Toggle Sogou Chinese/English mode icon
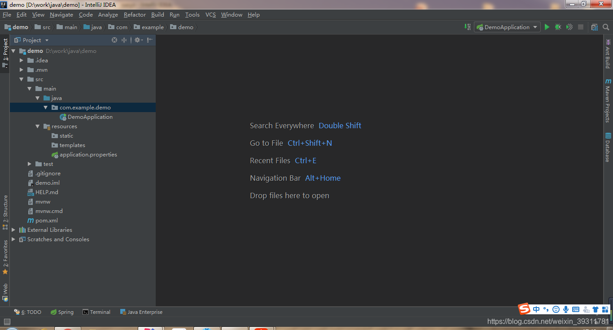Screen dimensions: 613x330 click(536, 309)
